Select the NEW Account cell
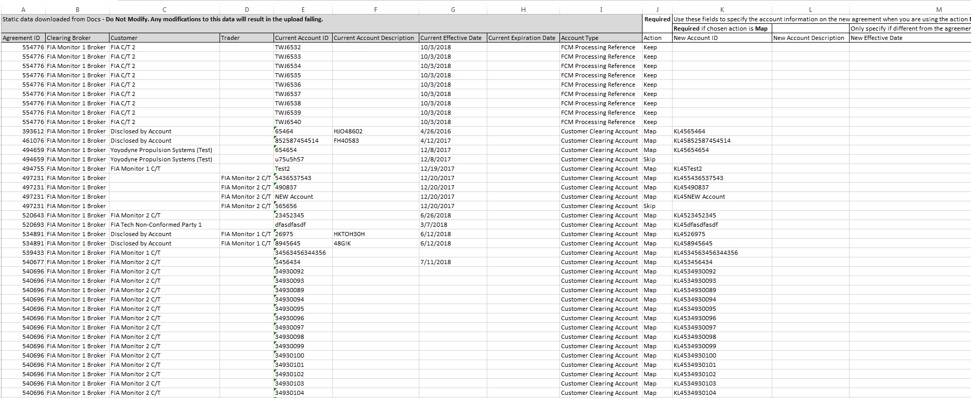The image size is (971, 398). 303,197
